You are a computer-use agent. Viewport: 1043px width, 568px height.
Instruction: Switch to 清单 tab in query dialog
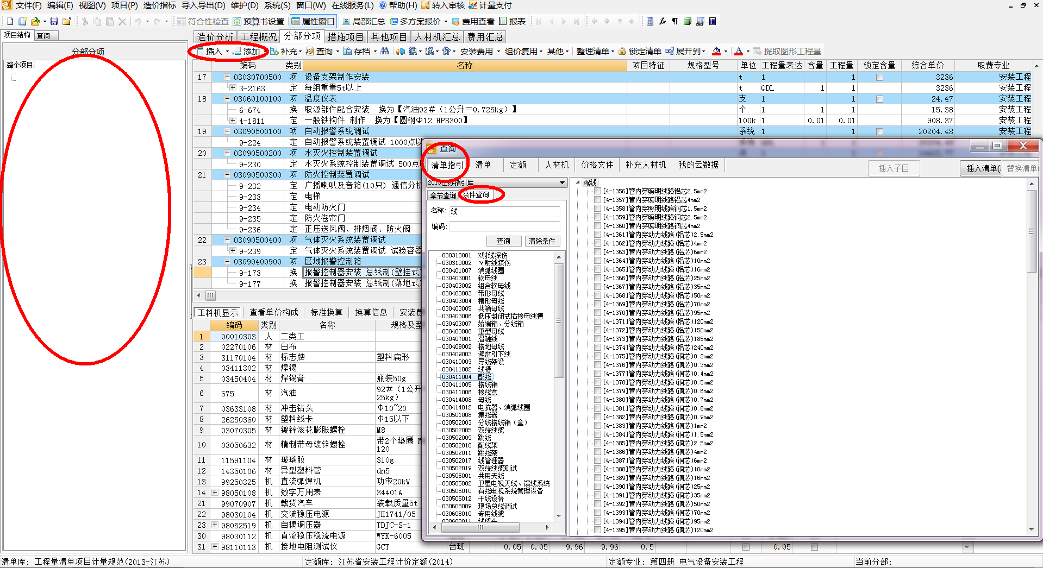[483, 165]
